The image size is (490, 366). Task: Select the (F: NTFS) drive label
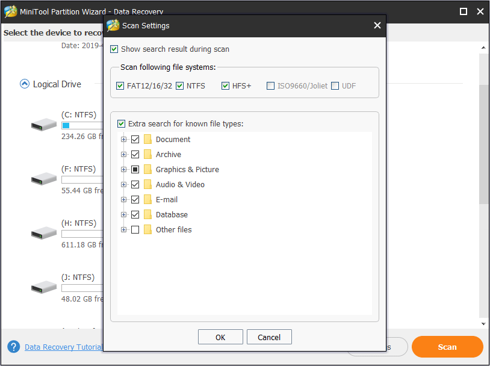pos(78,169)
